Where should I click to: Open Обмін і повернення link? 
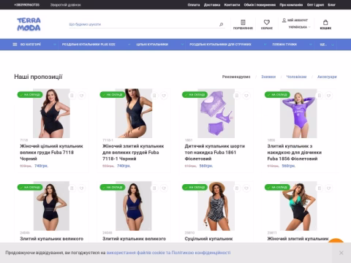260,4
